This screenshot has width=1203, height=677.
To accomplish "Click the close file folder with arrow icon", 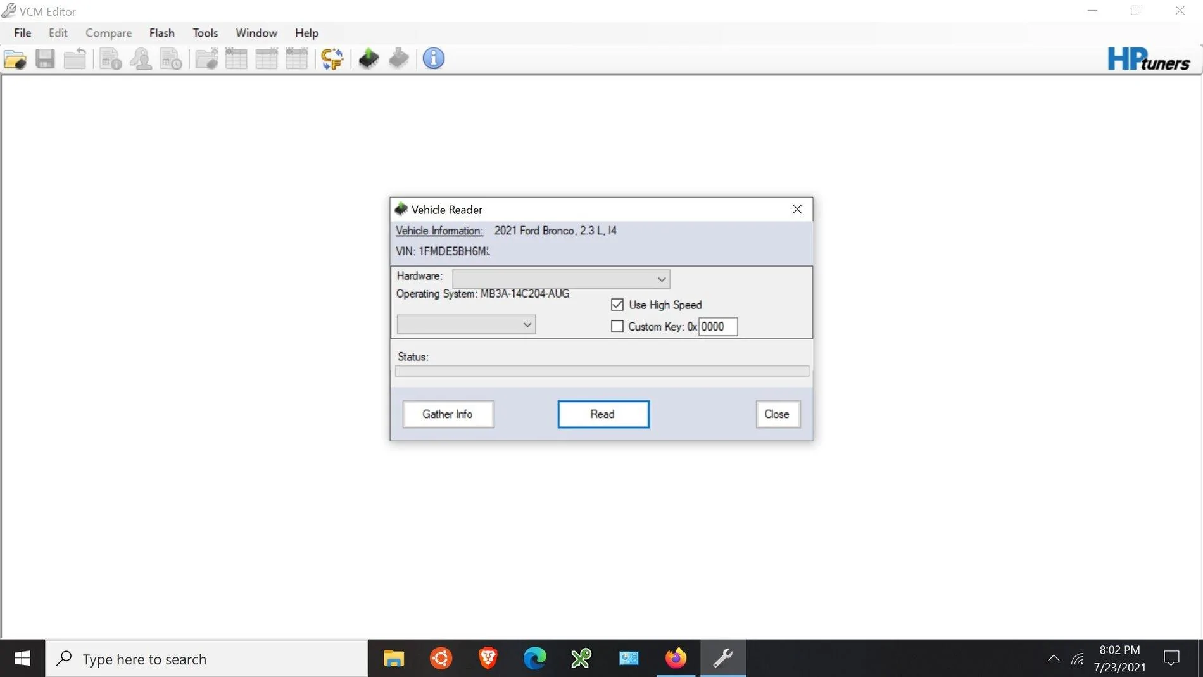I will click(75, 59).
